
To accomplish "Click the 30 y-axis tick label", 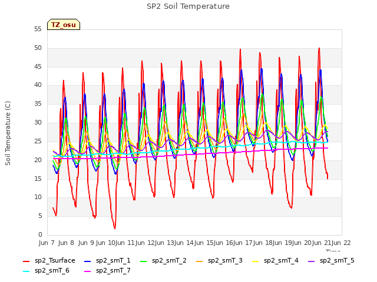I will [x=38, y=123].
